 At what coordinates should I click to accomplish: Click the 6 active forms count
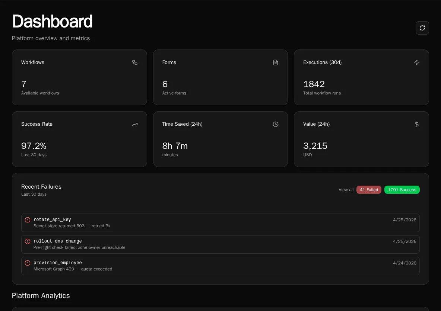[x=165, y=84]
